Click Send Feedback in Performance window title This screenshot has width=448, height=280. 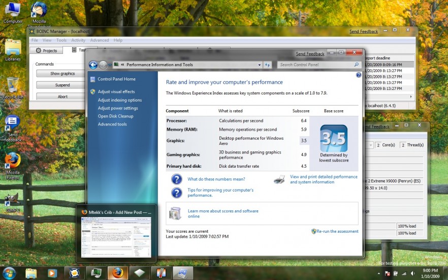point(310,54)
